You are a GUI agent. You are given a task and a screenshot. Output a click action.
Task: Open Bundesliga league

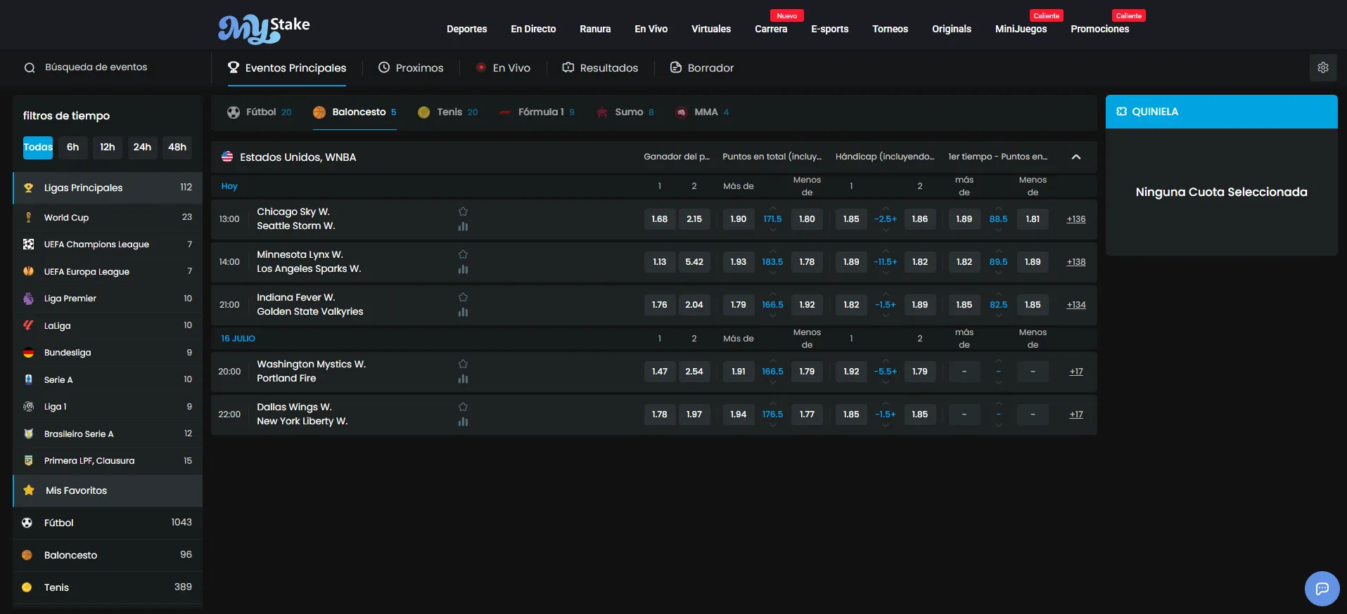pos(108,353)
